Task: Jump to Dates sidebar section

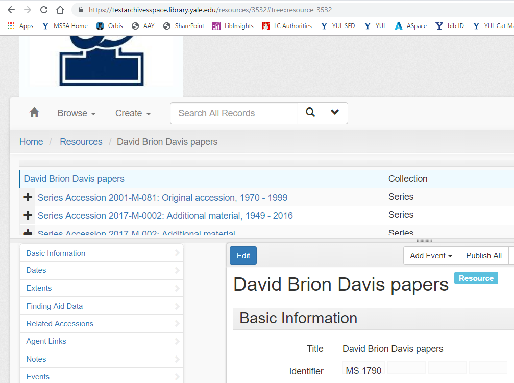Action: pyautogui.click(x=102, y=270)
